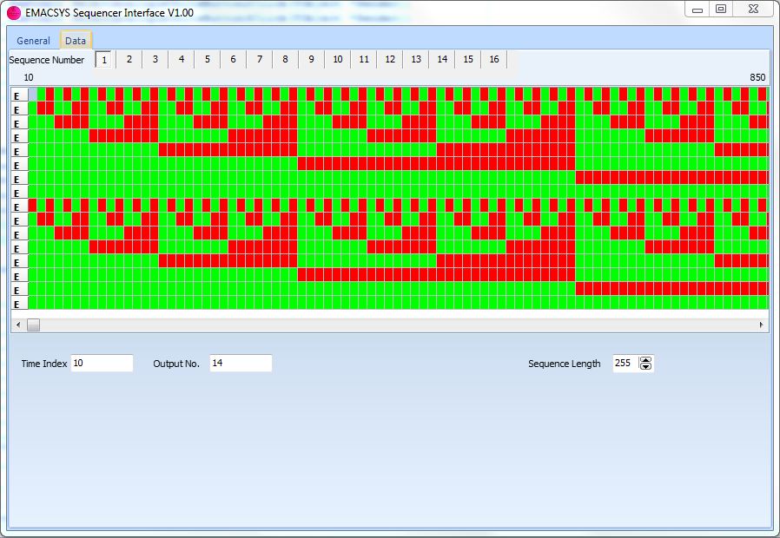Maximize the EMACSYS window
The height and width of the screenshot is (538, 780).
[720, 9]
